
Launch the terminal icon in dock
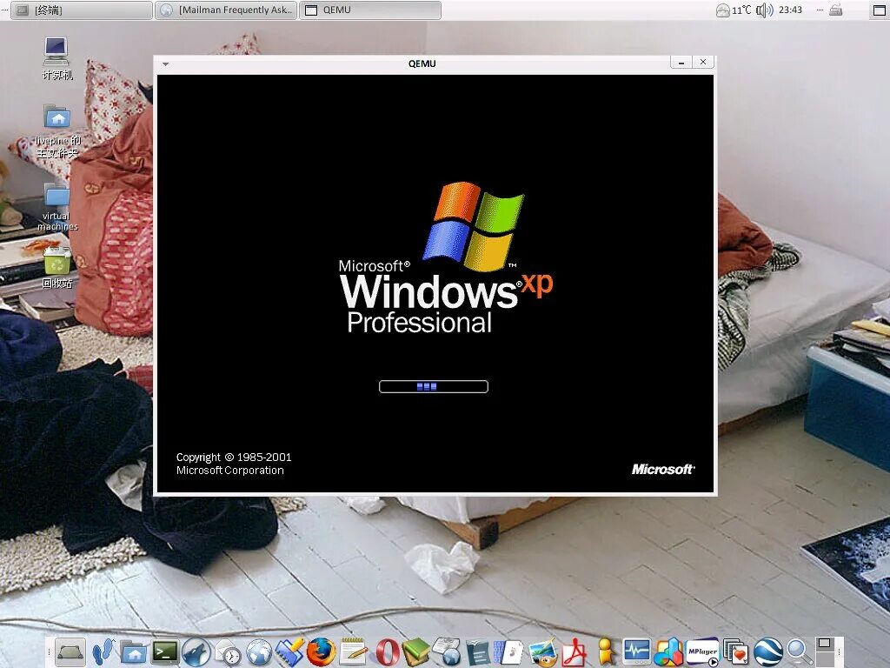tap(165, 652)
